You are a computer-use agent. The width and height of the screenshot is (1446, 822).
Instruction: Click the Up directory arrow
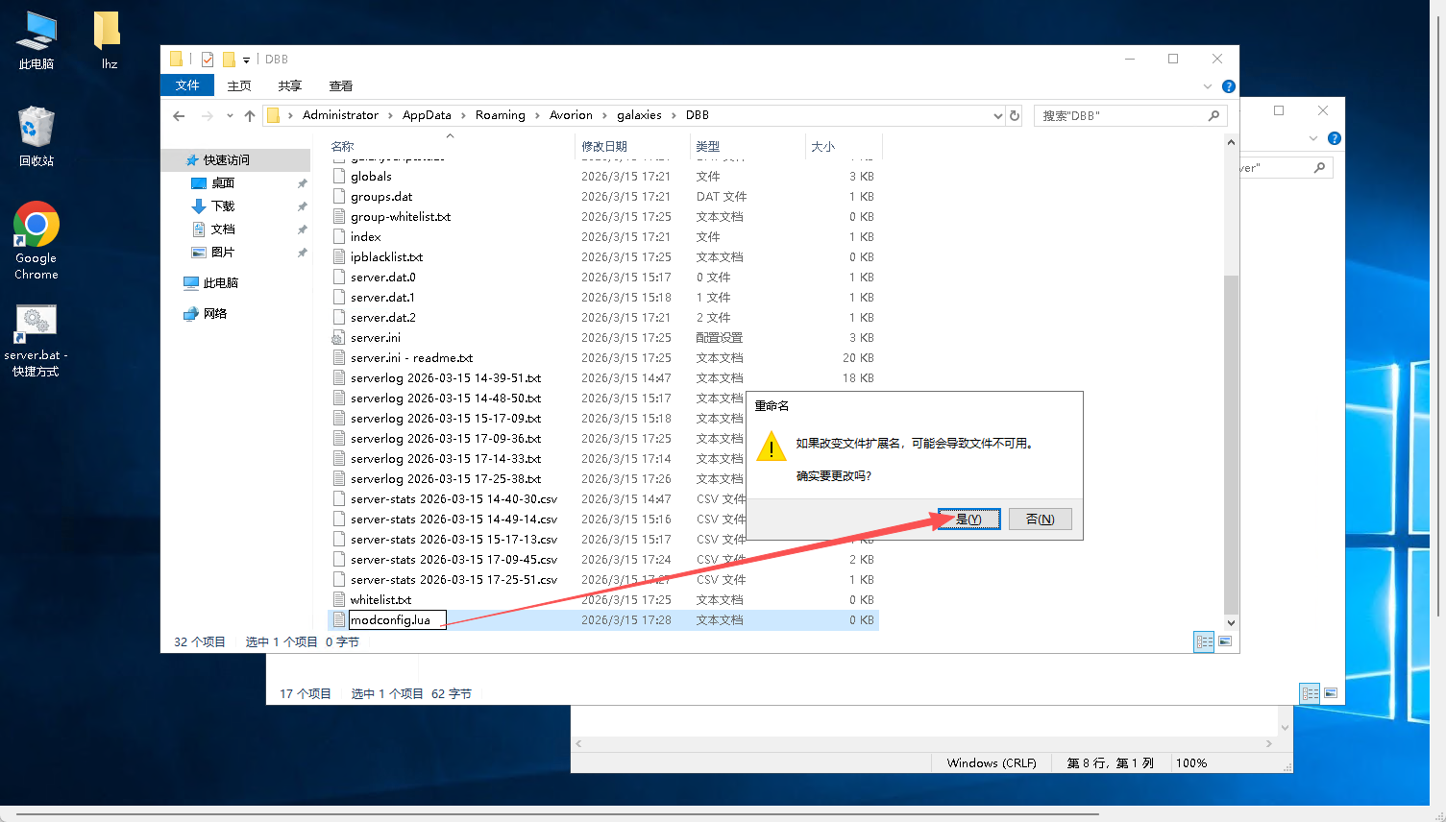coord(250,116)
